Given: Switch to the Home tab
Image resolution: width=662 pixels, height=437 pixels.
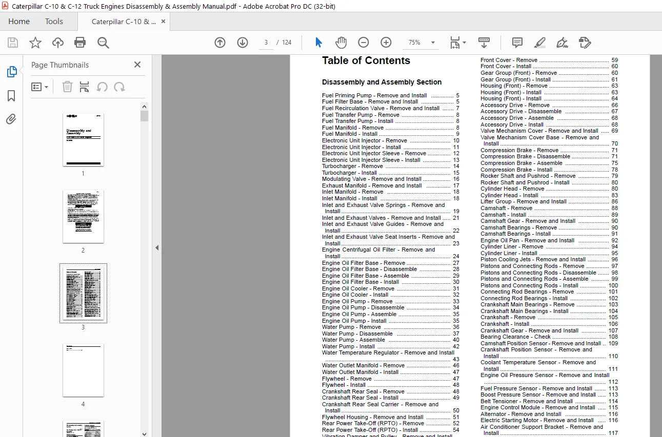Looking at the screenshot, I should (x=19, y=22).
